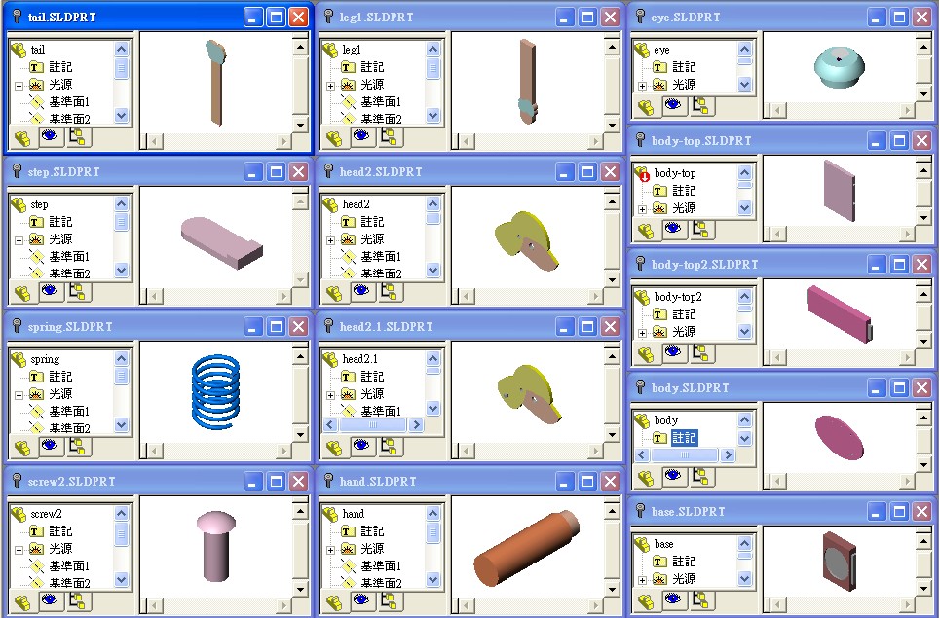Click the eye.SLDPRT title bar pin icon
The height and width of the screenshot is (618, 939).
(640, 17)
